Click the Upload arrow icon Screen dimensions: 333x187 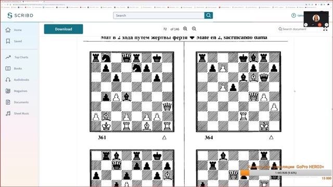[x=293, y=16]
